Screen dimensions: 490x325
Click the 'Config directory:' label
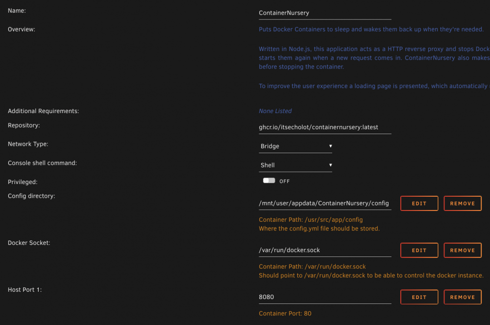tap(31, 196)
